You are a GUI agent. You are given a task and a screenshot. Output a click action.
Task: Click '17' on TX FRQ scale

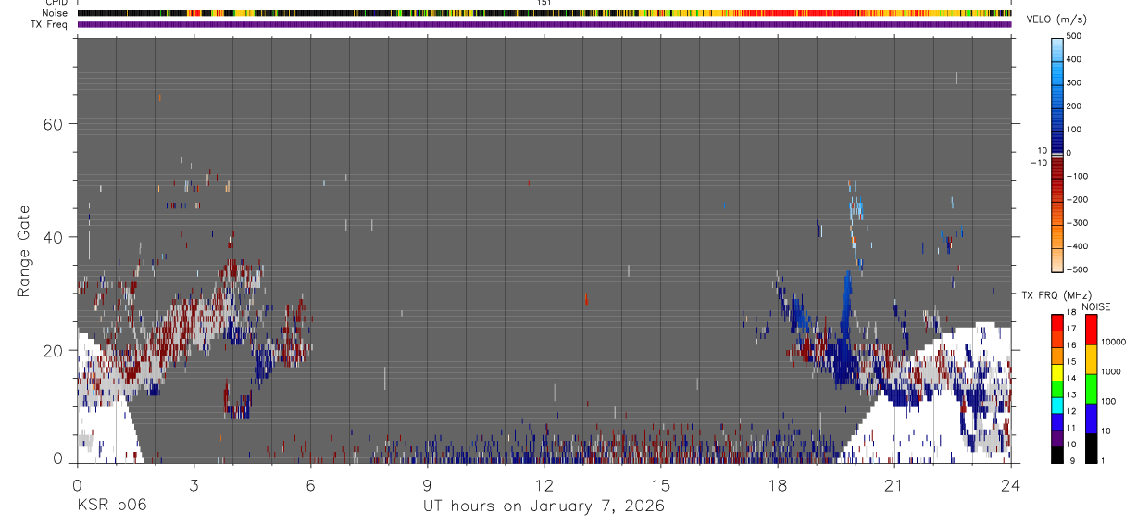1071,329
